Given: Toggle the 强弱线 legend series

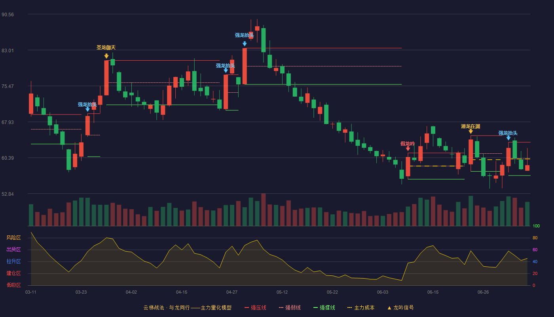Looking at the screenshot, I should point(290,307).
